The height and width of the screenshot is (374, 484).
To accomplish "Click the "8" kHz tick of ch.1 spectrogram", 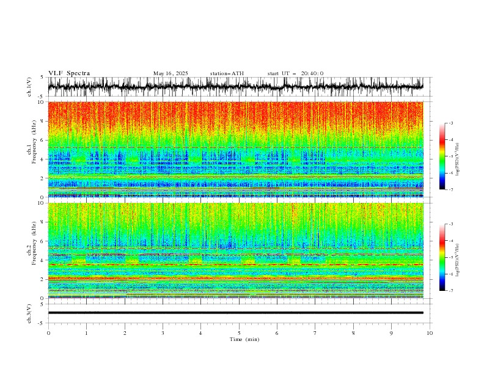I will pyautogui.click(x=43, y=121).
